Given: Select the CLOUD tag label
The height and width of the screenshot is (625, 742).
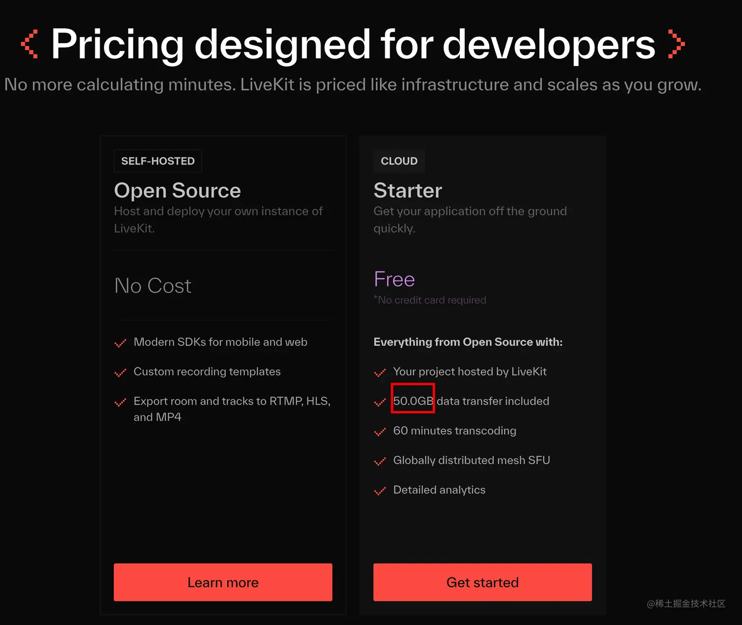Looking at the screenshot, I should [x=399, y=161].
